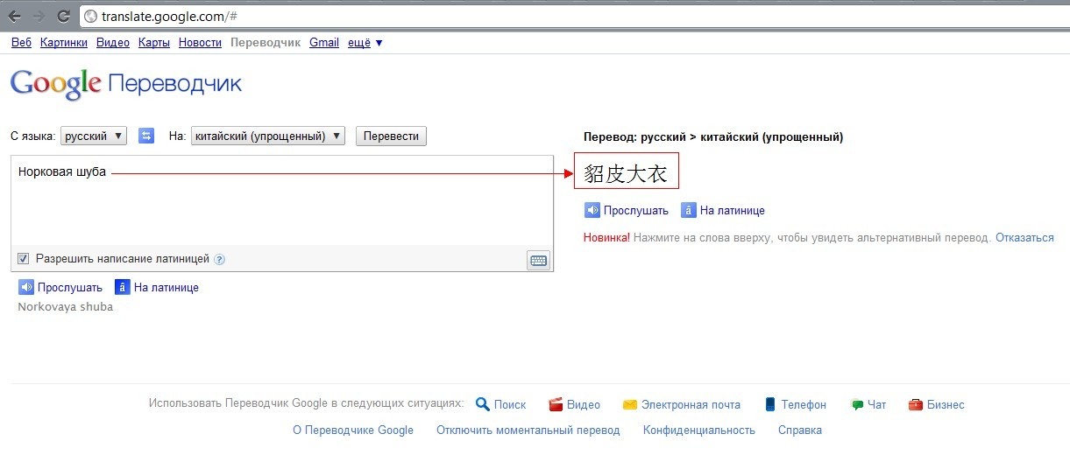Image resolution: width=1070 pixels, height=455 pixels.
Task: Open 'Картинки' in the top navigation
Action: click(x=64, y=42)
